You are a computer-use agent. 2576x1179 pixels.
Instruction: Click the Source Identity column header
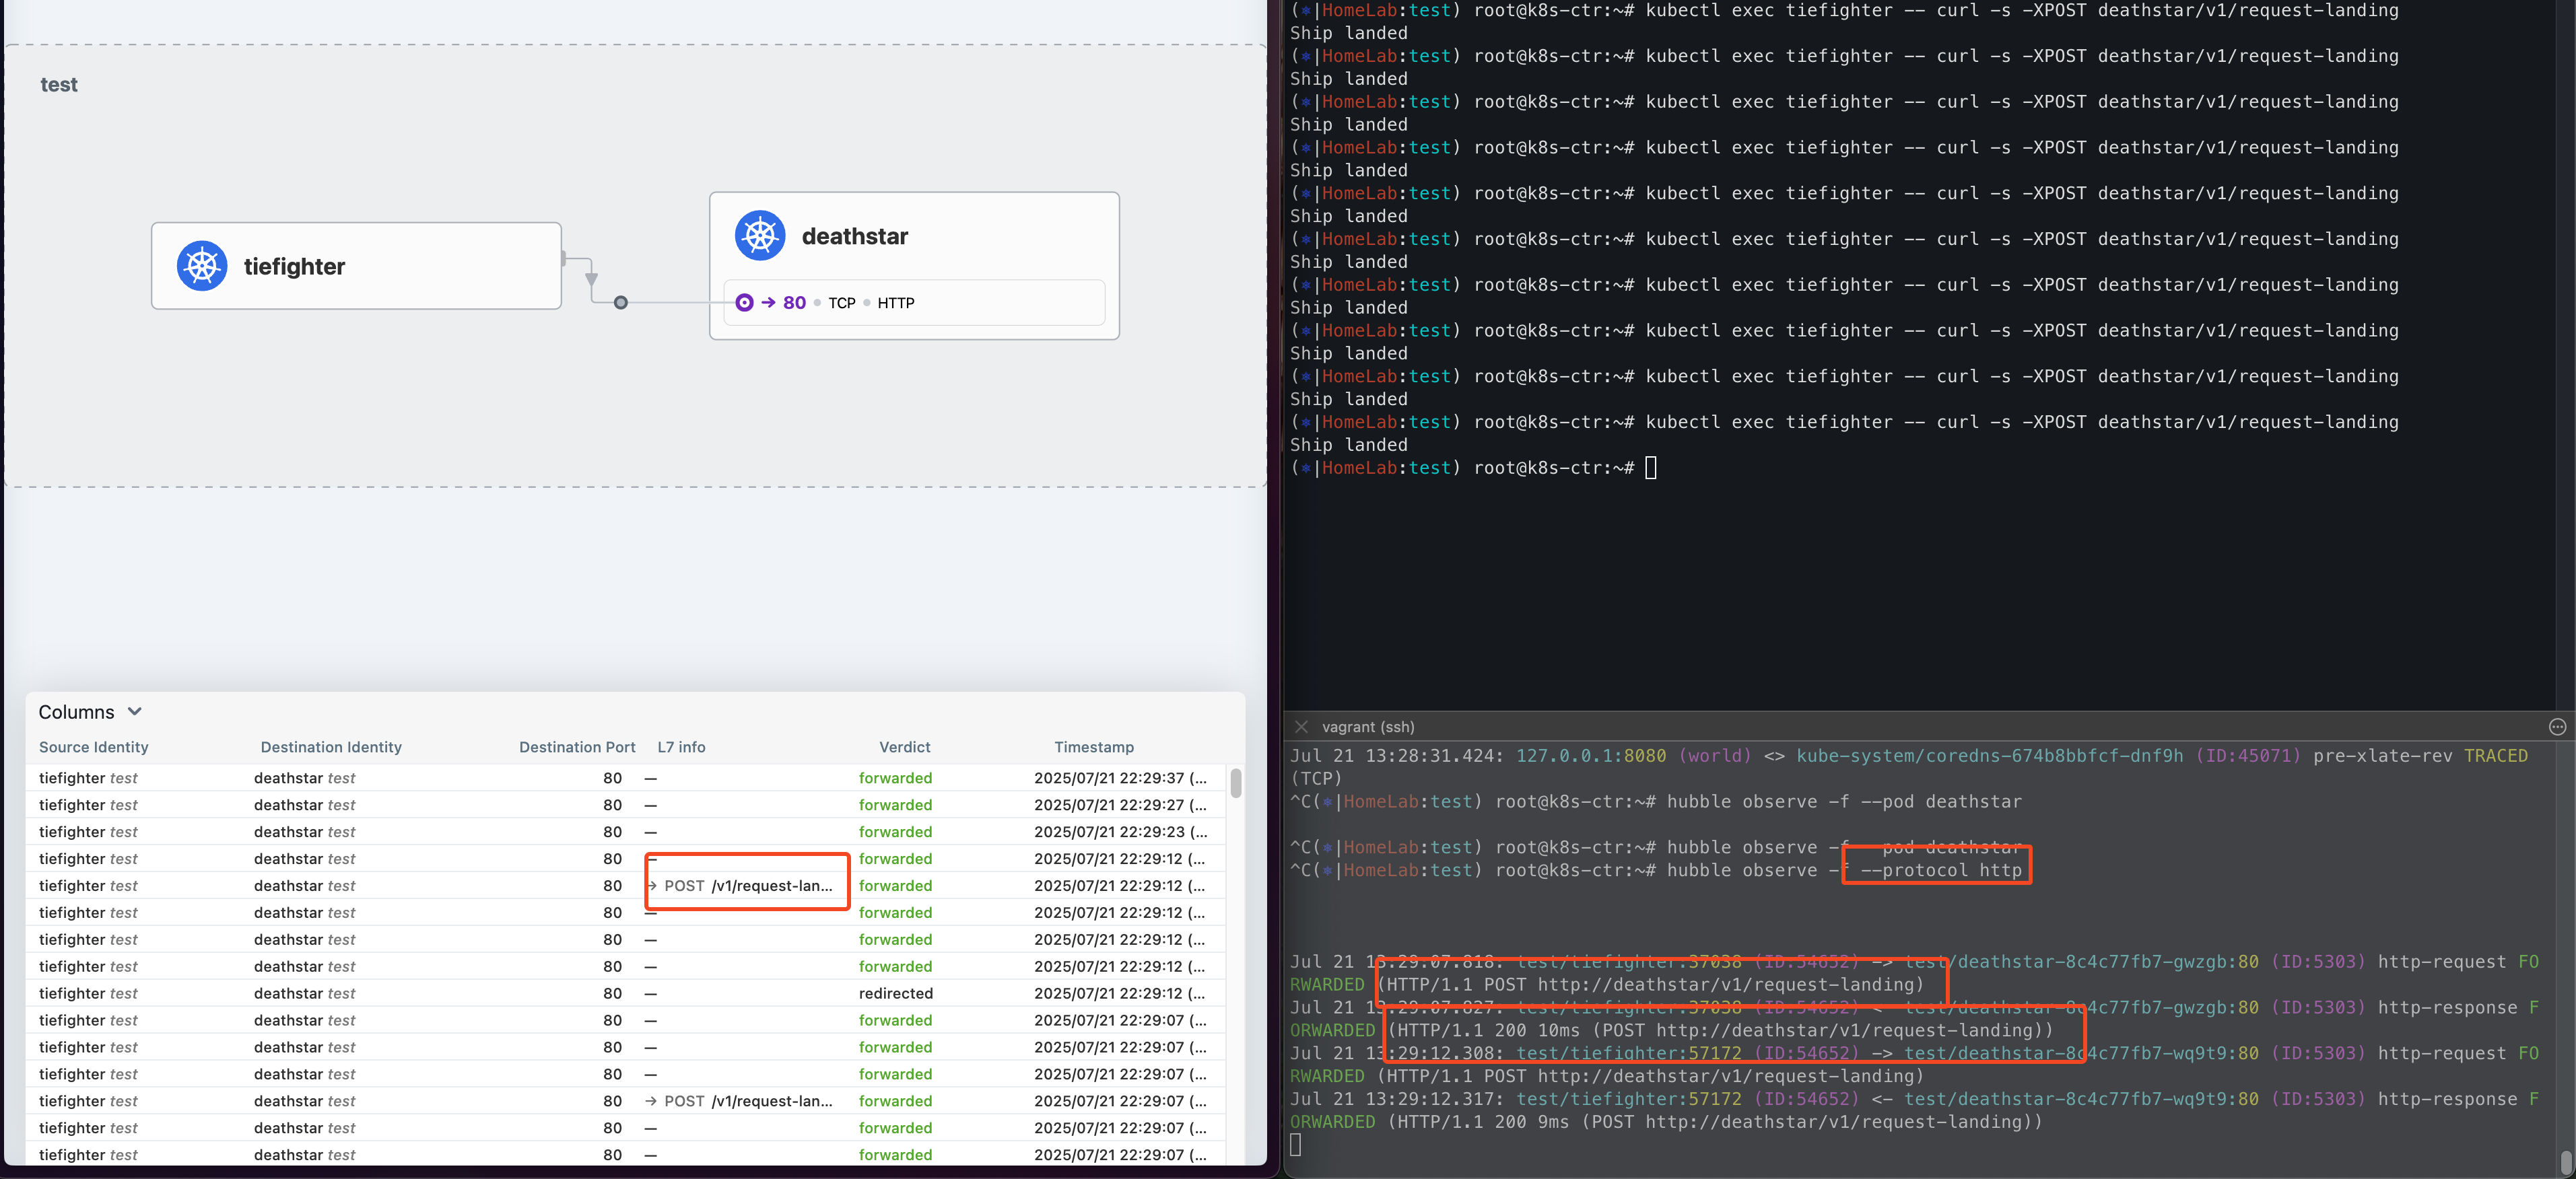(93, 746)
